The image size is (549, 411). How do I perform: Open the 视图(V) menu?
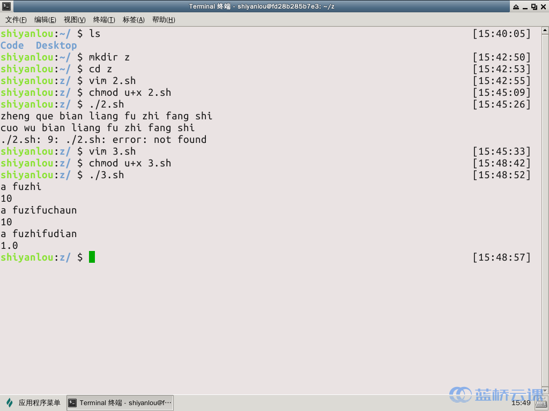(x=75, y=20)
